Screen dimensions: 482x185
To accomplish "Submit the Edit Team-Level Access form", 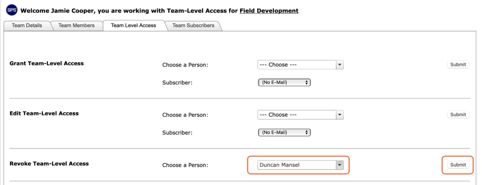I will [458, 115].
